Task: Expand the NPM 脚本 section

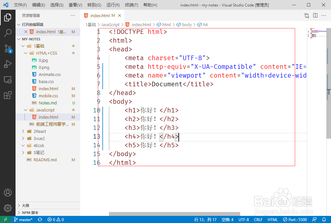Action: pos(48,212)
